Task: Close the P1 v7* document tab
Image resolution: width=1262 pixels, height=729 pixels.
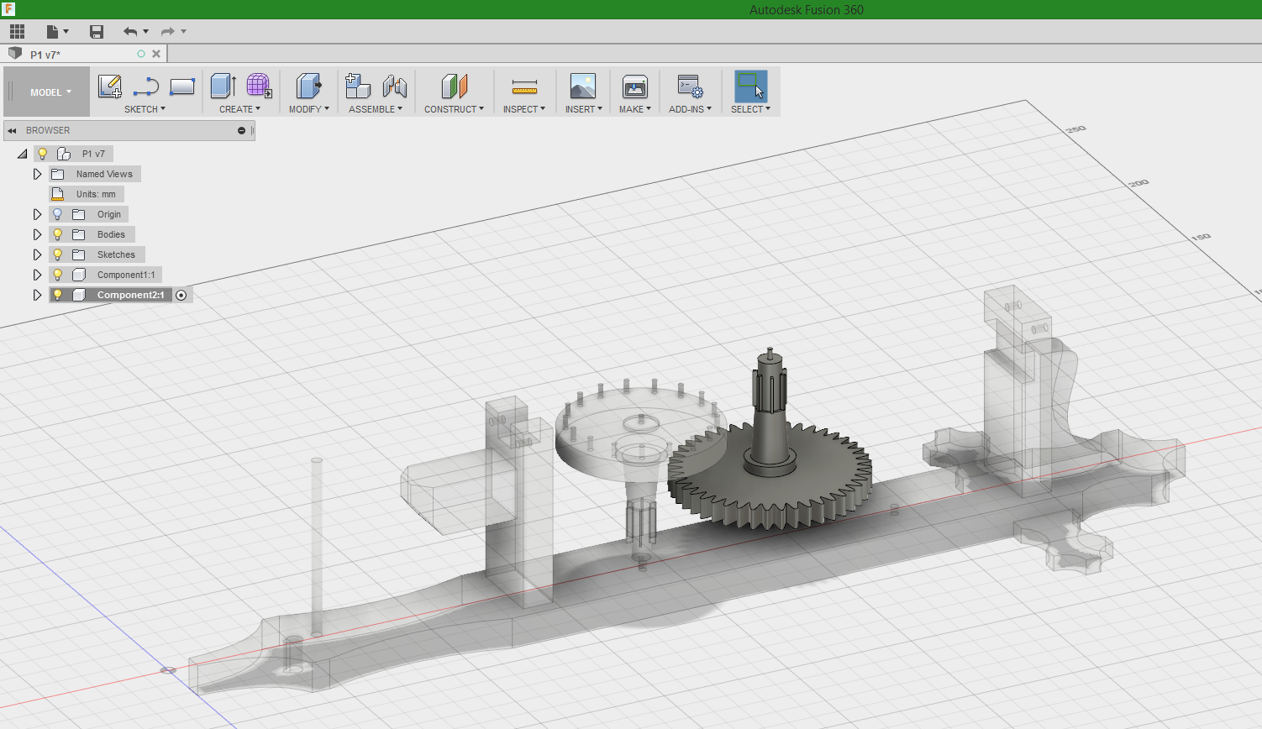Action: pos(156,54)
